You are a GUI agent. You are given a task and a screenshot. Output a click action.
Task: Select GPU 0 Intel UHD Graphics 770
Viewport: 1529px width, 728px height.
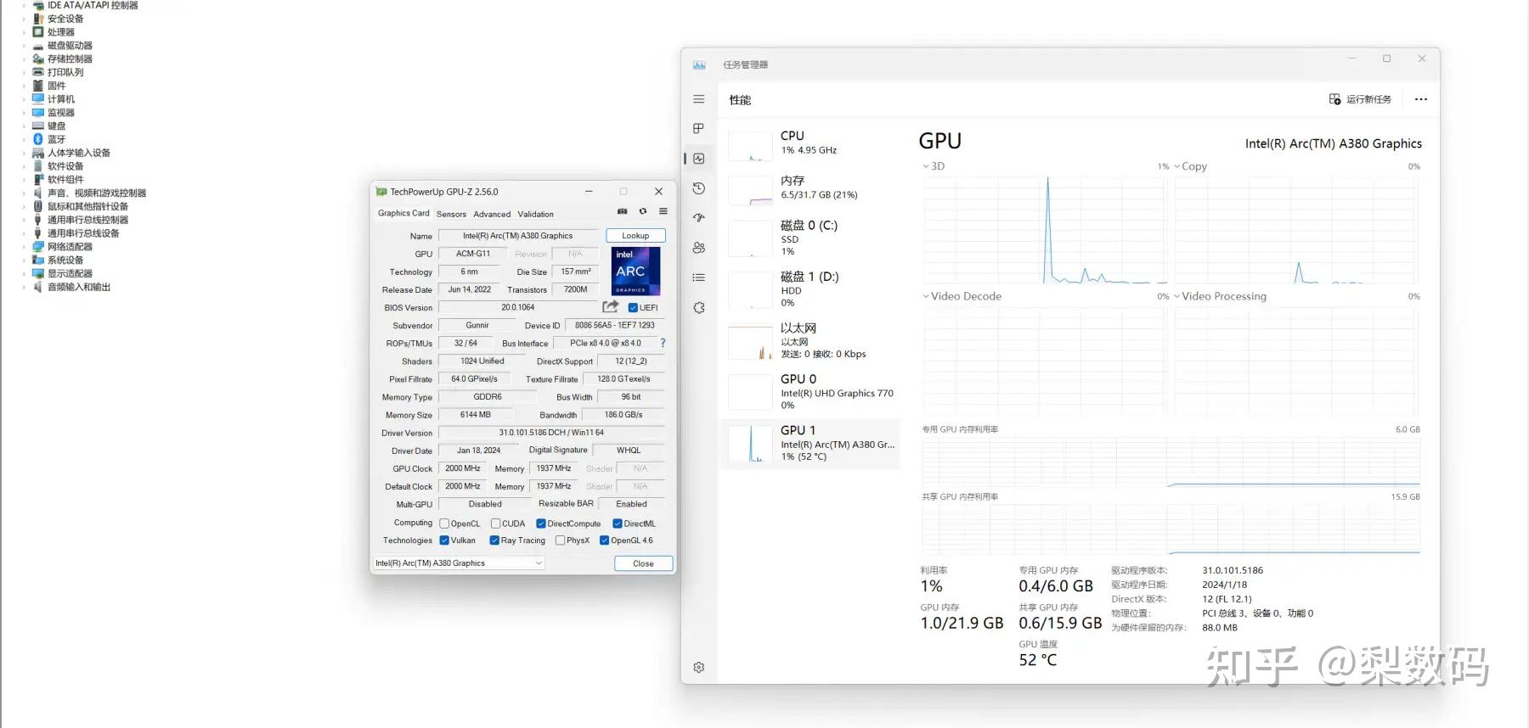point(811,392)
